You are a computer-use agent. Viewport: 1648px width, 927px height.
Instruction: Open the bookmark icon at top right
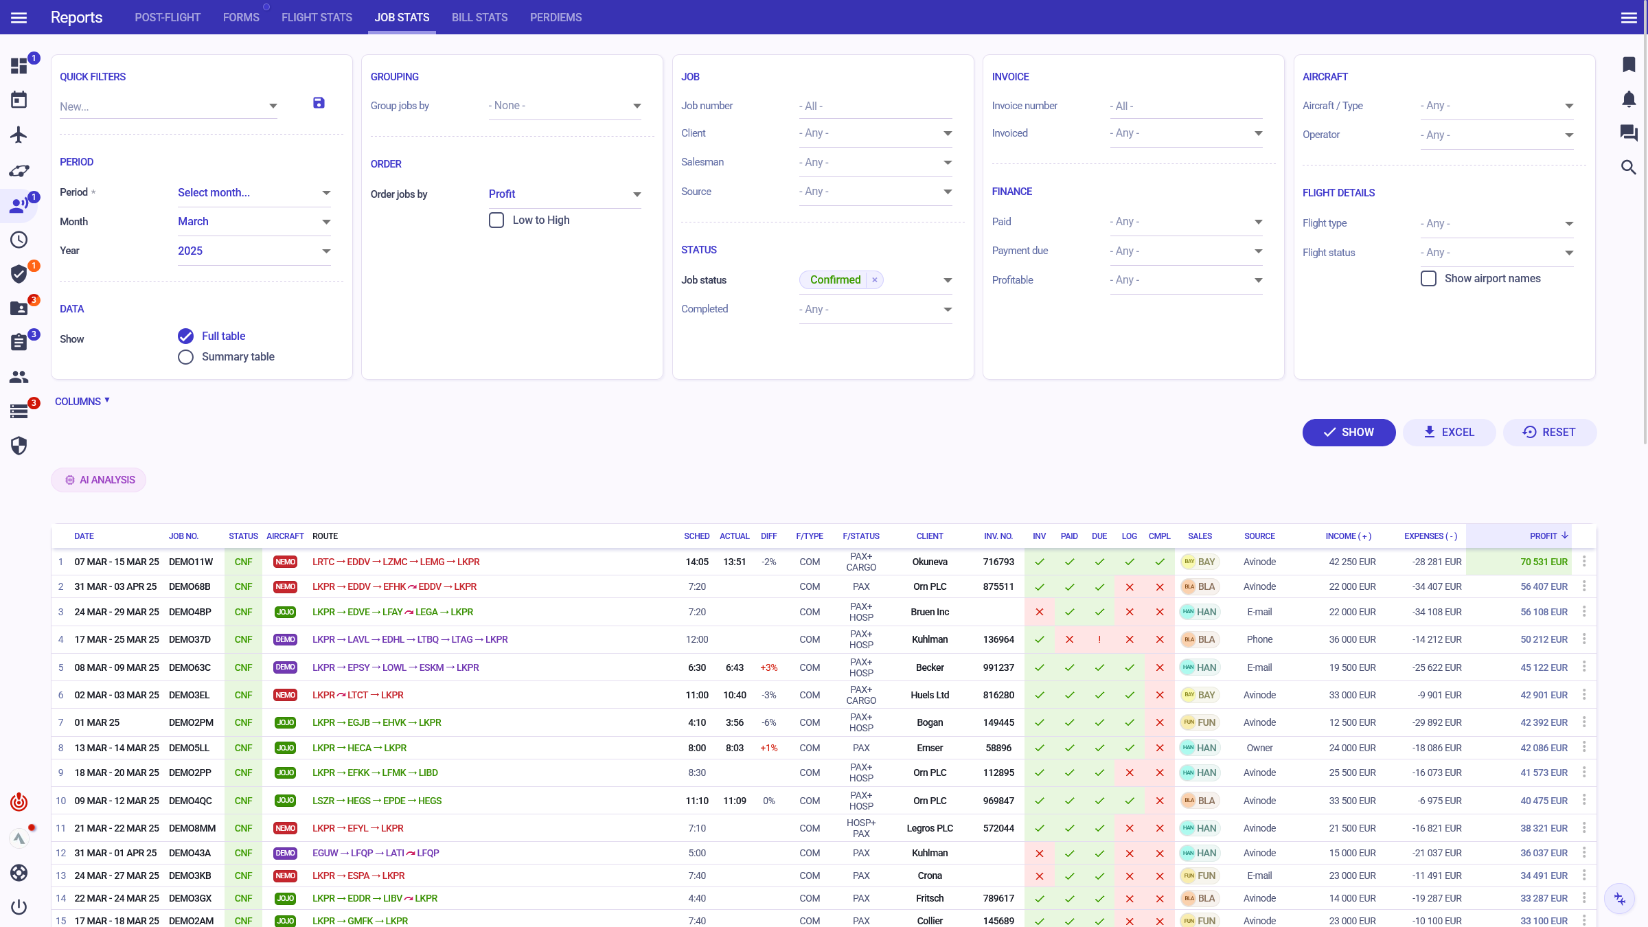click(1629, 65)
